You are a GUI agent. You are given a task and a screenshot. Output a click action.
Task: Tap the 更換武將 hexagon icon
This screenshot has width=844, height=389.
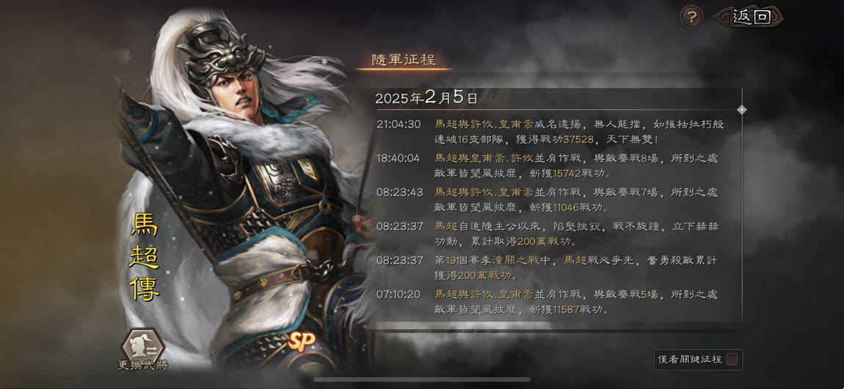(142, 345)
